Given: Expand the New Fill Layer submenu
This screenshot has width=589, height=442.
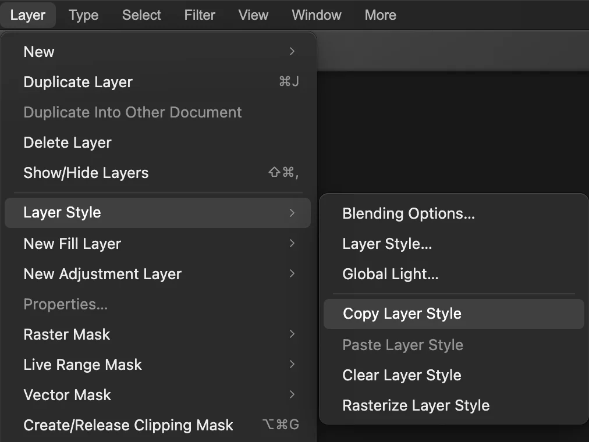Looking at the screenshot, I should tap(158, 244).
